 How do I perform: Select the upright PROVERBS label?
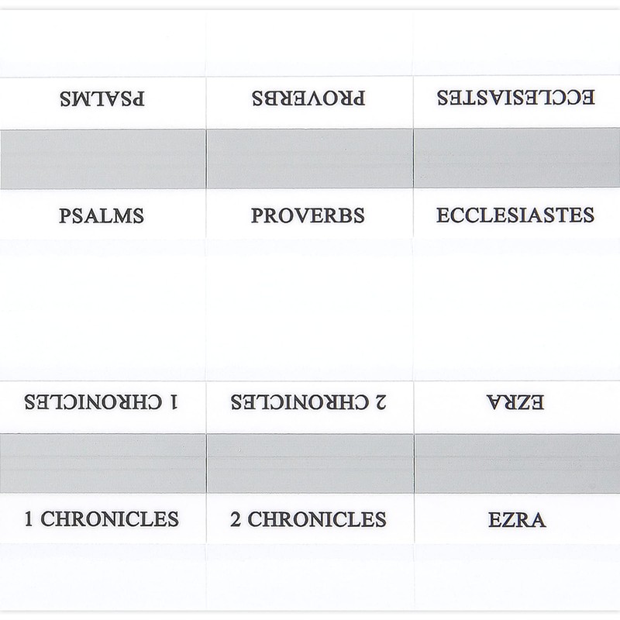308,215
